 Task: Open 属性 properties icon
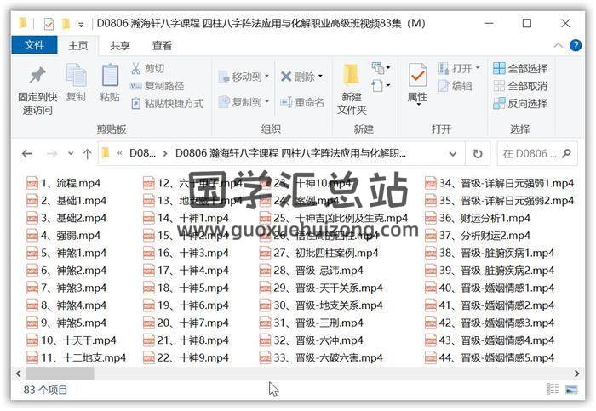click(417, 77)
